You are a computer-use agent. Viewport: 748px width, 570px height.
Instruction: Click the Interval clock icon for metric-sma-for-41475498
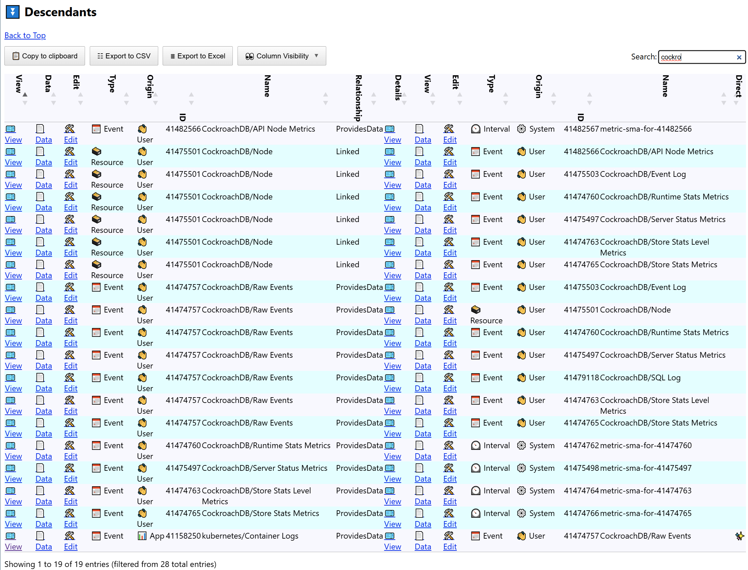tap(476, 468)
